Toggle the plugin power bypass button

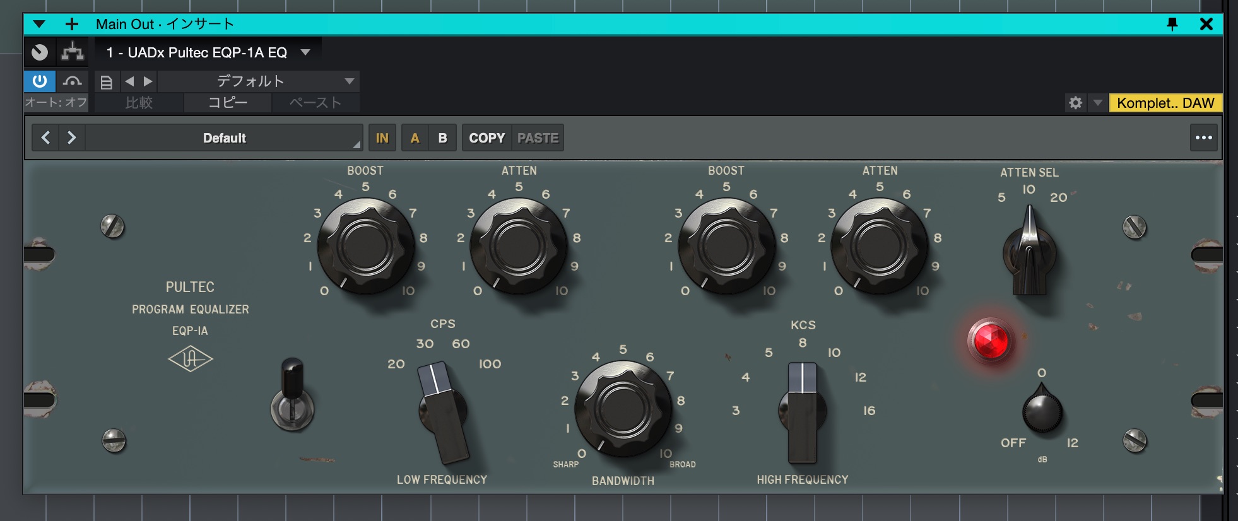click(40, 81)
